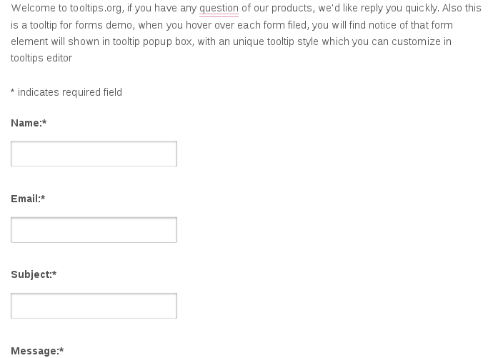Click the underlined "question" link
Image resolution: width=488 pixels, height=358 pixels.
pos(219,9)
